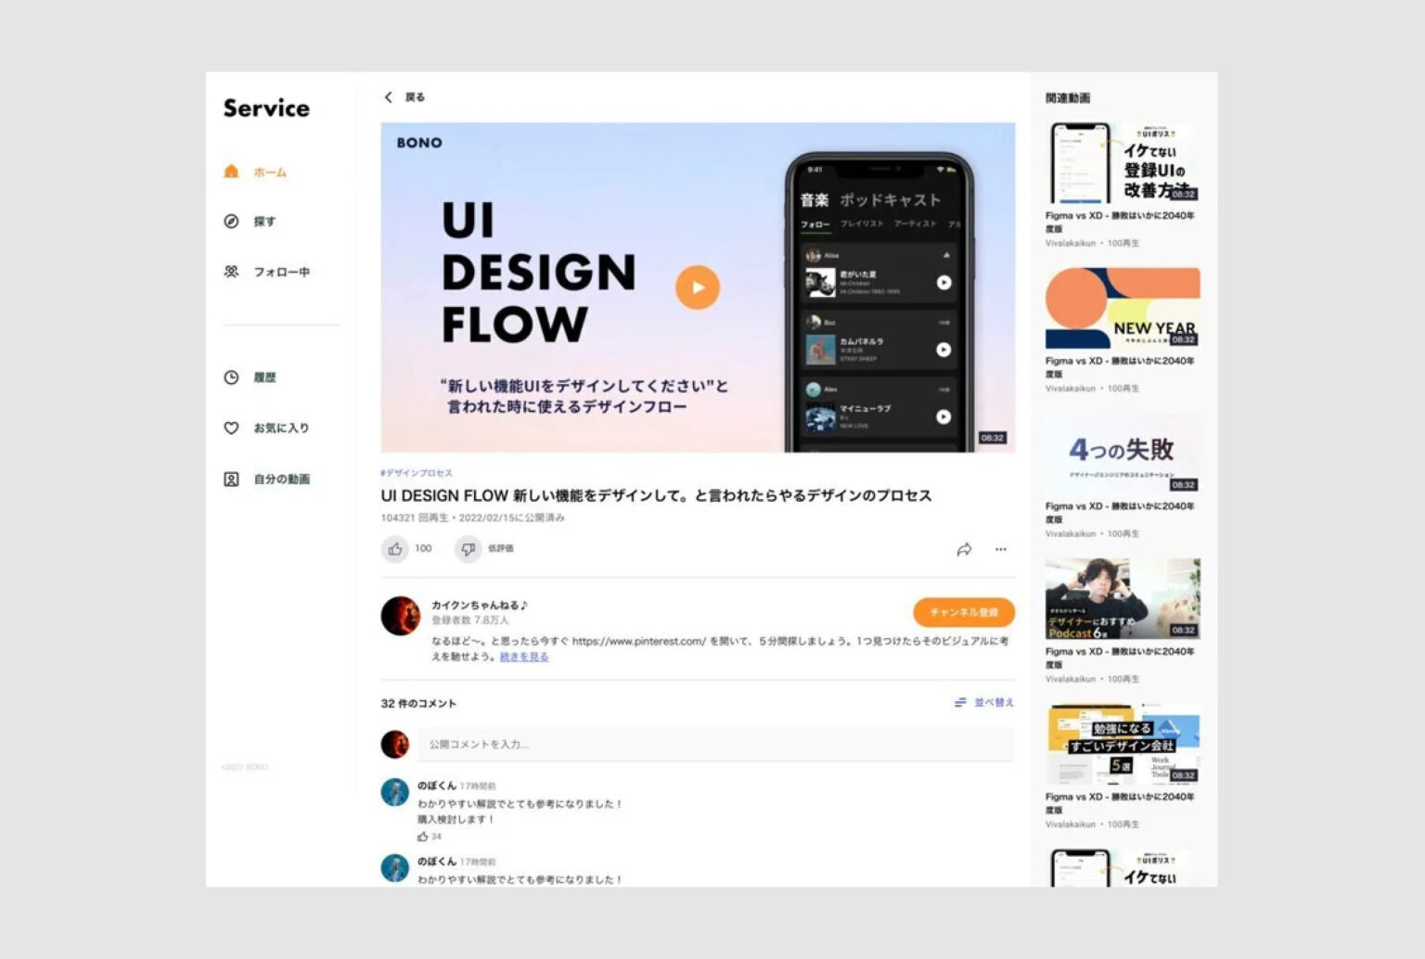Image resolution: width=1425 pixels, height=959 pixels.
Task: Open the more options (...) menu
Action: point(1001,549)
